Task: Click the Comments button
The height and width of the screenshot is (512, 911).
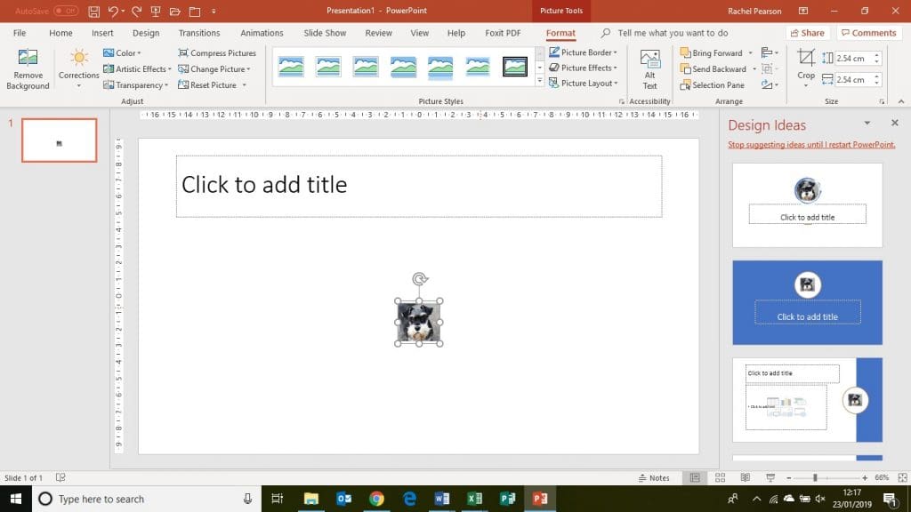Action: point(869,33)
